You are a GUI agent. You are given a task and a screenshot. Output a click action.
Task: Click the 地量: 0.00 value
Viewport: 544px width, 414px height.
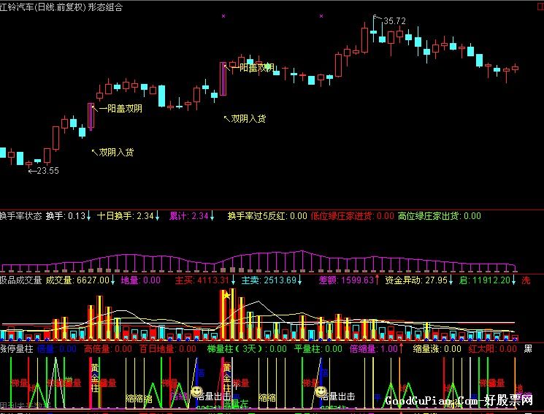click(140, 280)
